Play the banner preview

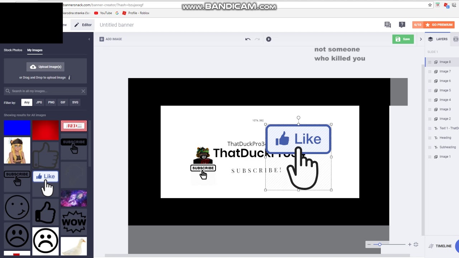[269, 39]
